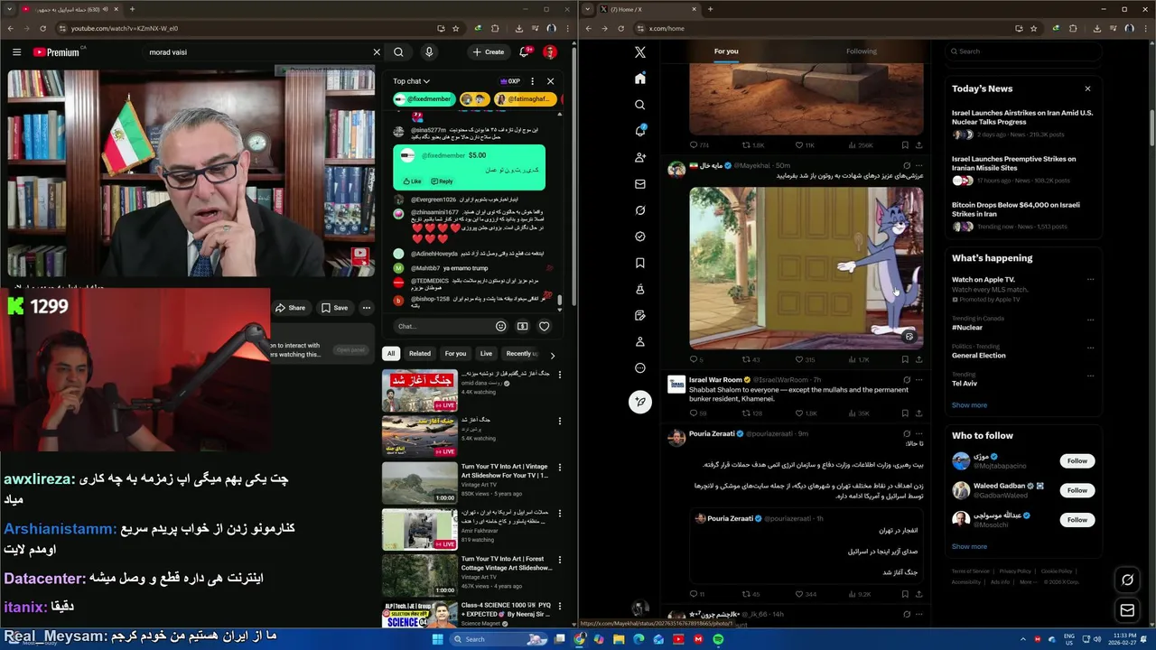Open X Bookmarks icon in sidebar
Viewport: 1156px width, 650px height.
pos(639,263)
